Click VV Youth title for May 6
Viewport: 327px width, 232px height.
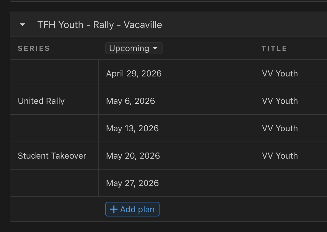(280, 101)
